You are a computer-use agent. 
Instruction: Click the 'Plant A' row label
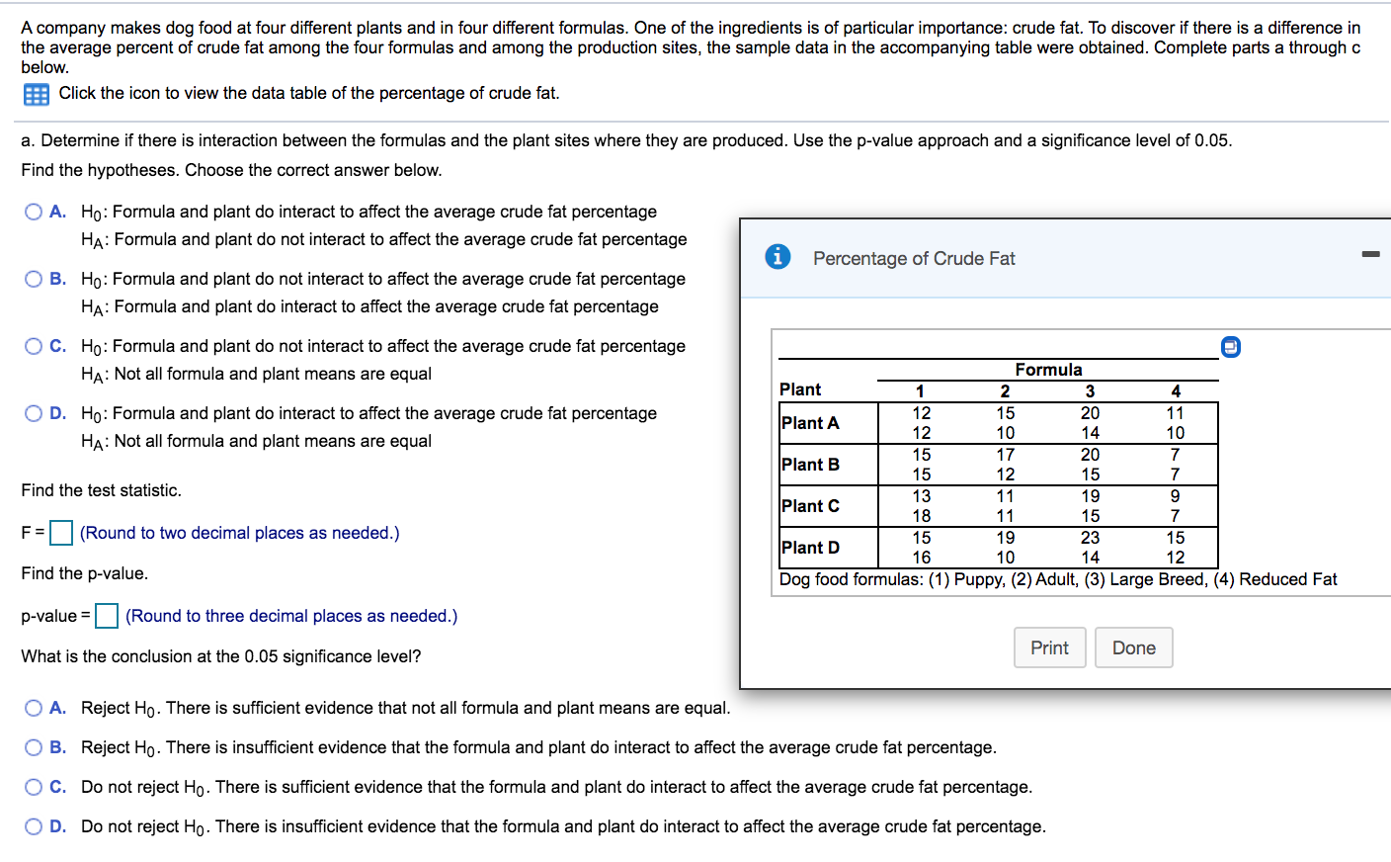[810, 423]
